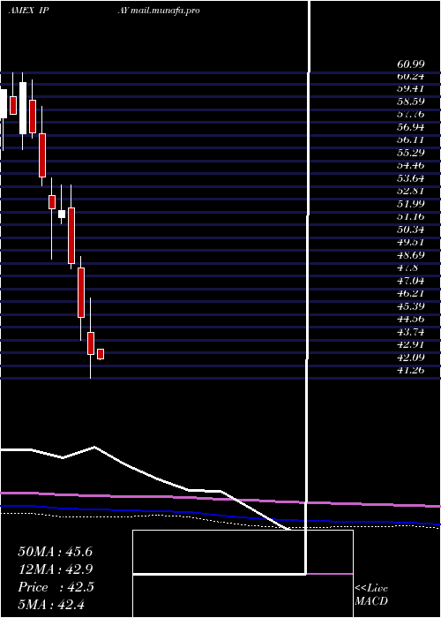The height and width of the screenshot is (618, 441).
Task: Click the 48.69 price axis label
Action: point(409,255)
